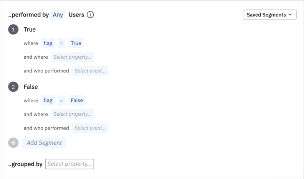
Task: Click segment number 1 badge
Action: (13, 30)
